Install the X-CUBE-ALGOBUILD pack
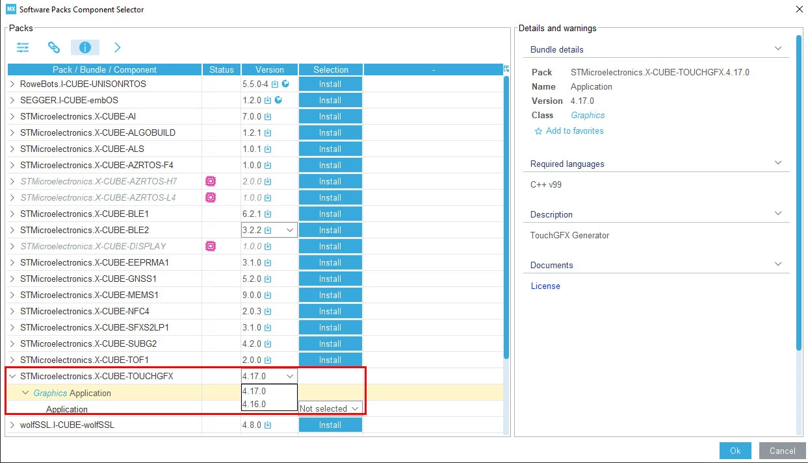The height and width of the screenshot is (463, 808). pos(330,132)
